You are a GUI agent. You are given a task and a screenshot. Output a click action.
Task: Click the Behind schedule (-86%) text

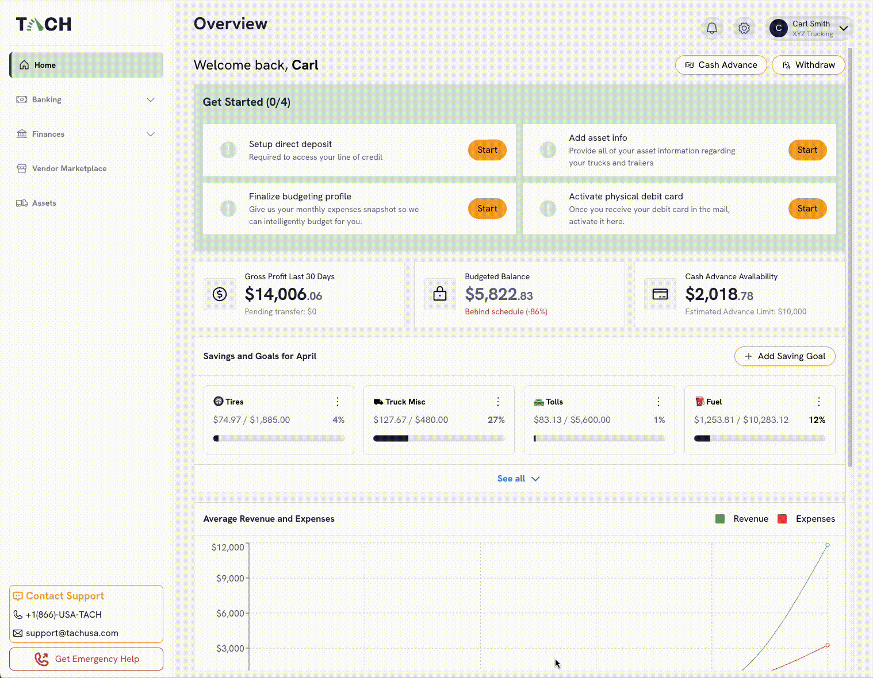coord(506,311)
